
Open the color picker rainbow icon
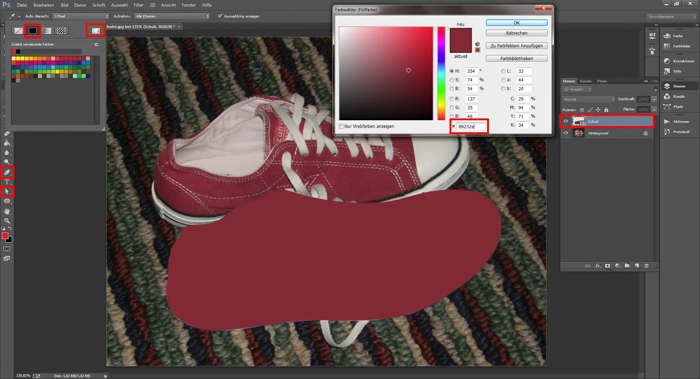(96, 31)
